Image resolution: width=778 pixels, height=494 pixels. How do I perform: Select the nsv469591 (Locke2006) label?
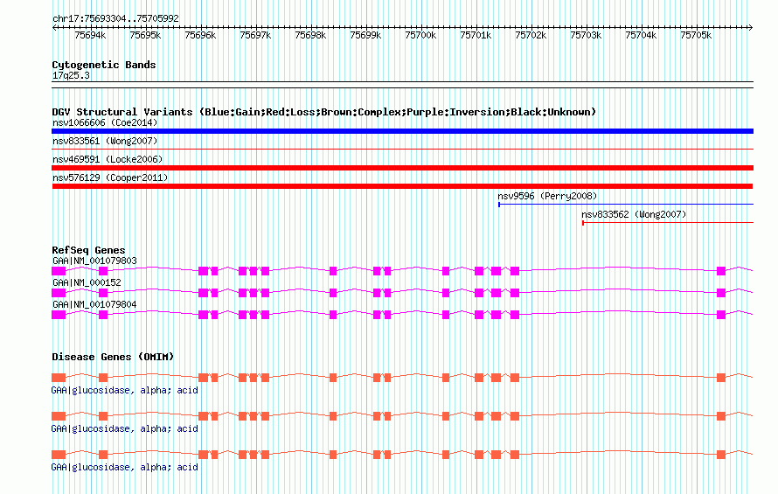pyautogui.click(x=108, y=159)
